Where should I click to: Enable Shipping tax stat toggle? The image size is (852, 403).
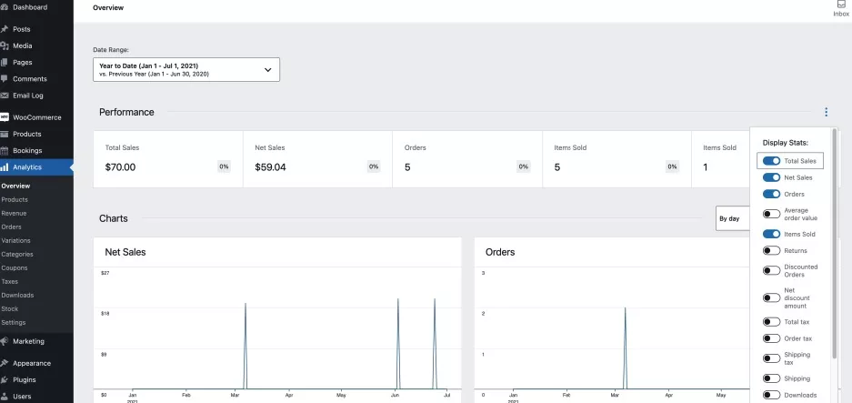coord(771,358)
